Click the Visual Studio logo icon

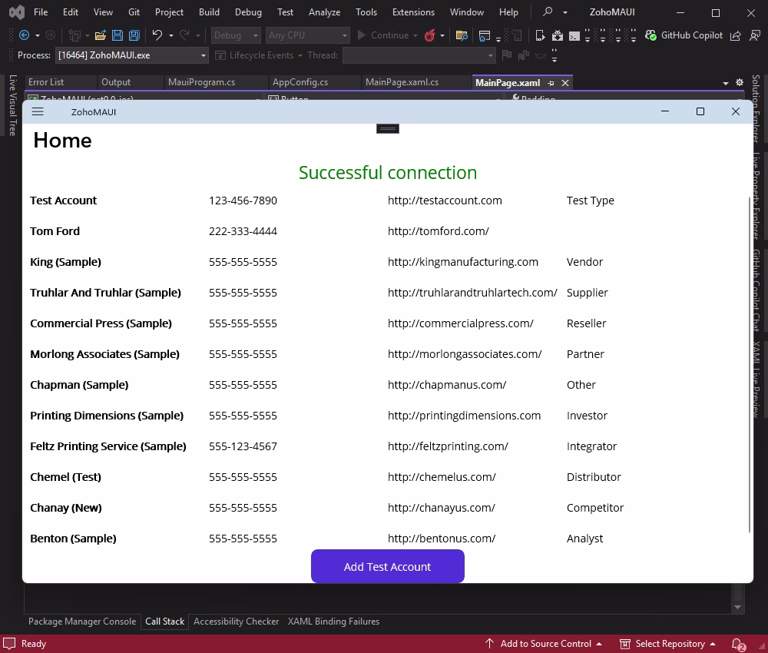[17, 12]
